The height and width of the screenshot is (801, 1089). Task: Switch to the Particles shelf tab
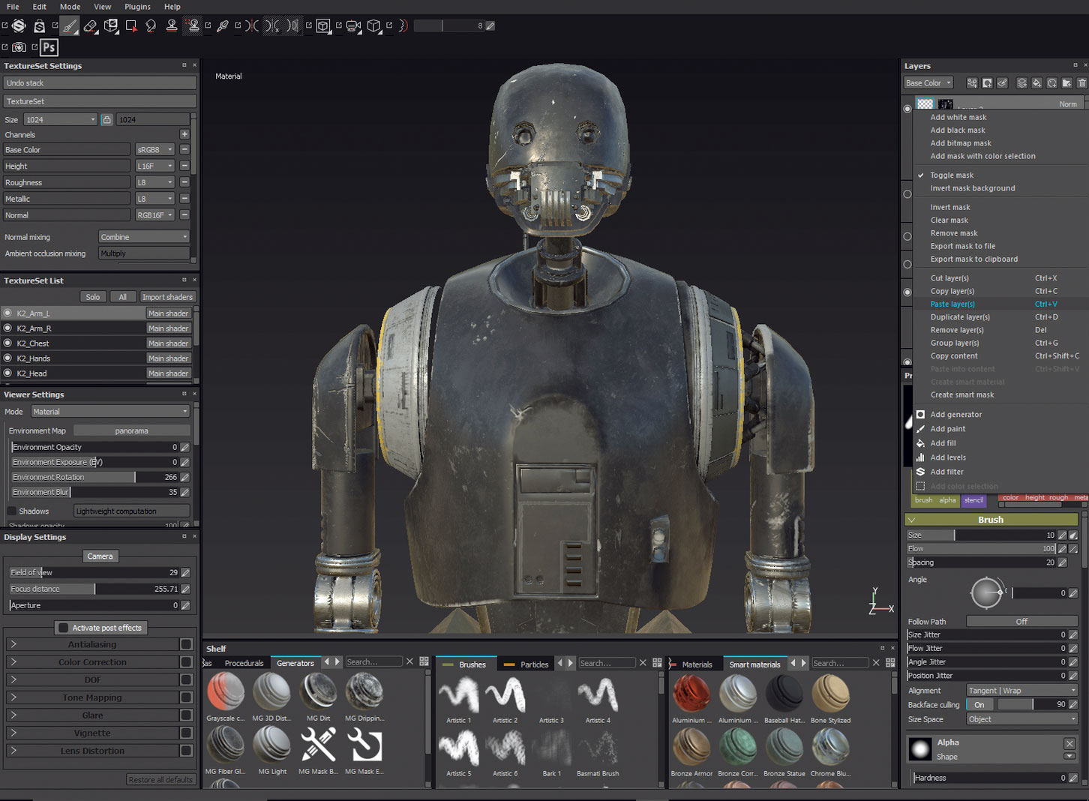pyautogui.click(x=527, y=664)
